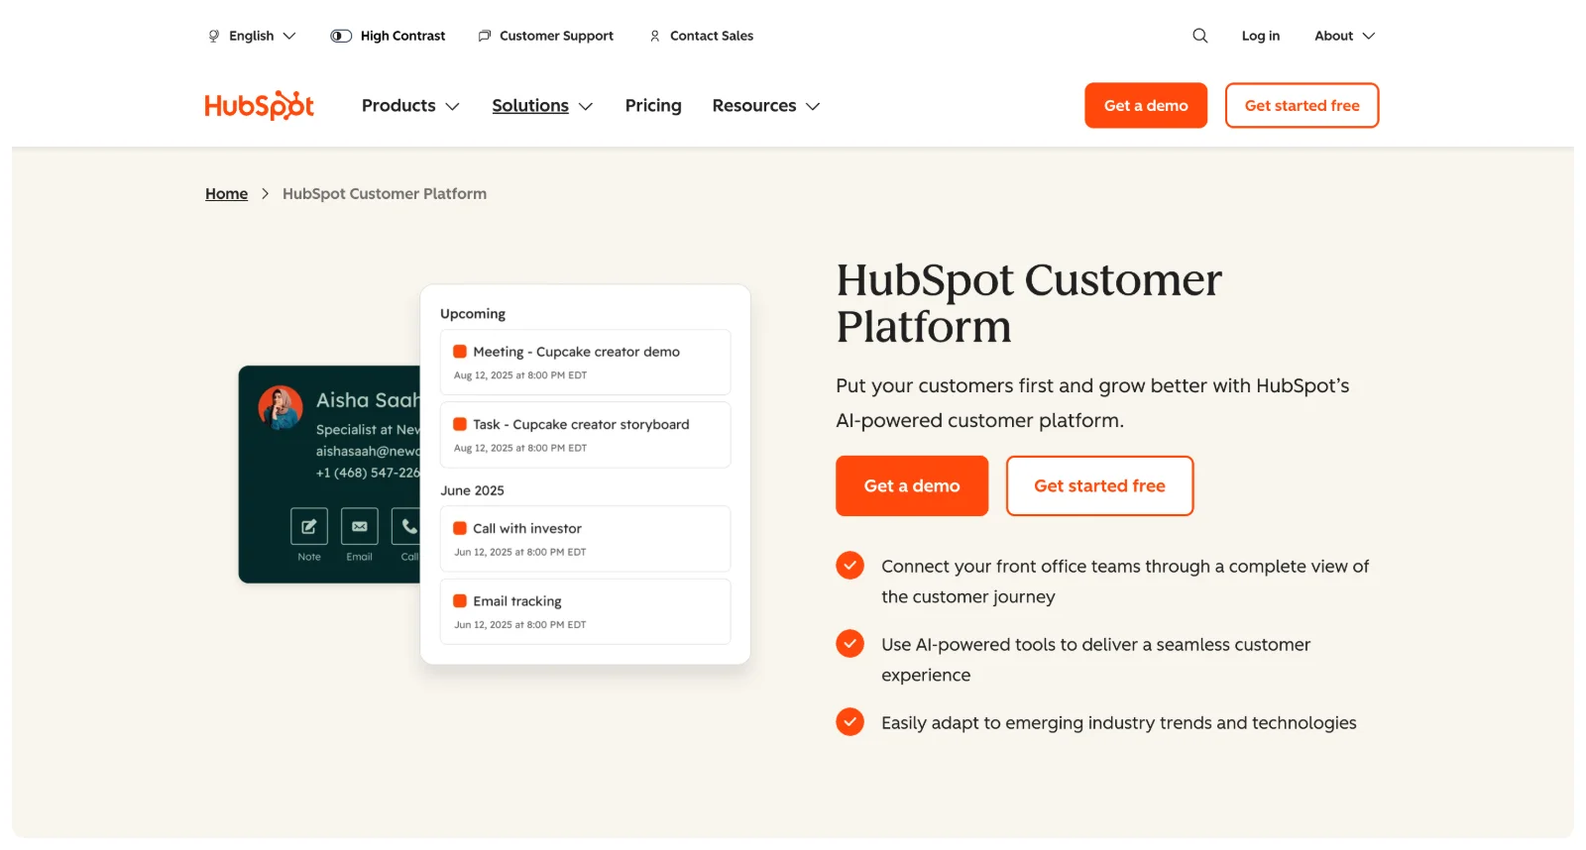The width and height of the screenshot is (1586, 850).
Task: Click the chat icon beside Customer Support
Action: tap(485, 36)
